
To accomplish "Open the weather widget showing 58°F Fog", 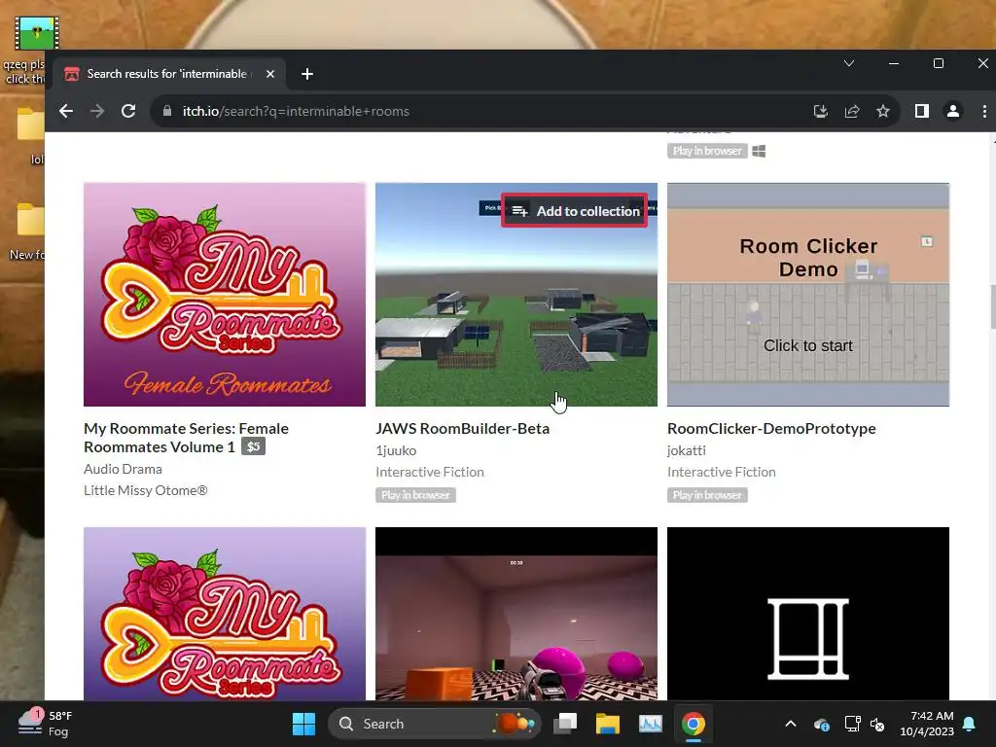I will click(46, 724).
